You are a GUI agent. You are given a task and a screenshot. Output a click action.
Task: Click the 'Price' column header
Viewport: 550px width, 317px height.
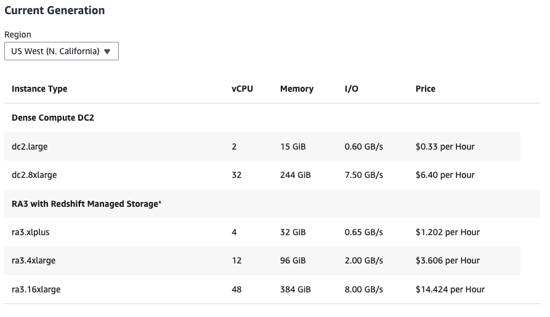(426, 89)
